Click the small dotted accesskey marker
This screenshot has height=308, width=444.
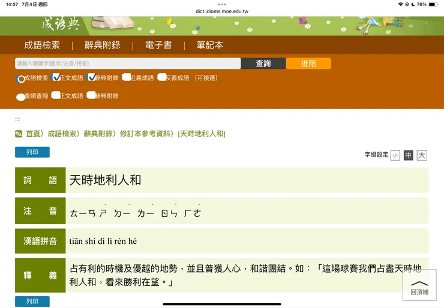click(17, 119)
